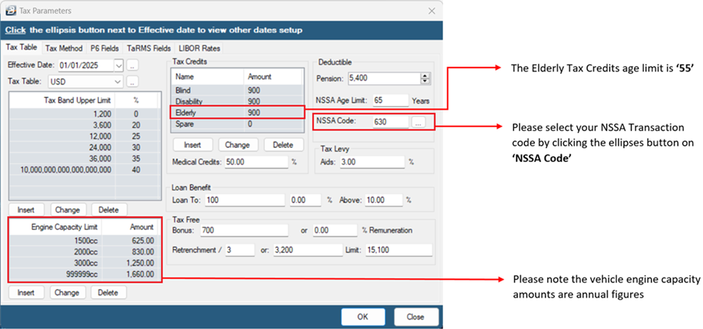Click Insert under the Tax Band table
Screen dimensions: 703x329
pyautogui.click(x=25, y=210)
